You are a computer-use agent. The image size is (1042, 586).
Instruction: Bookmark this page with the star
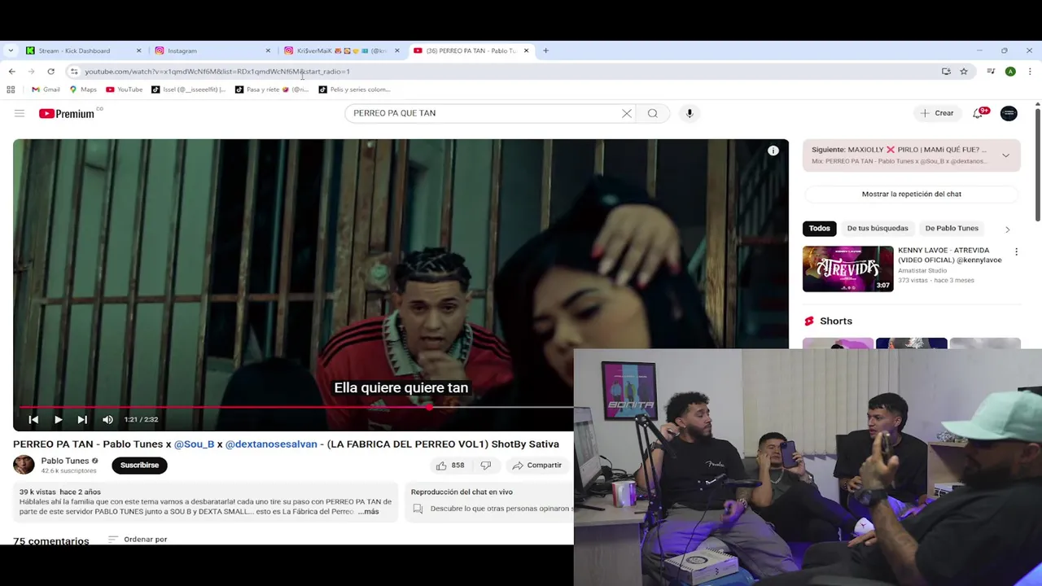tap(964, 72)
